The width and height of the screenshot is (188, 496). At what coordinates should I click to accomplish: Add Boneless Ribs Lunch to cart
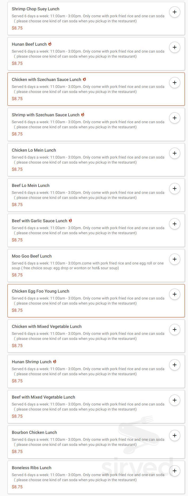pyautogui.click(x=175, y=471)
